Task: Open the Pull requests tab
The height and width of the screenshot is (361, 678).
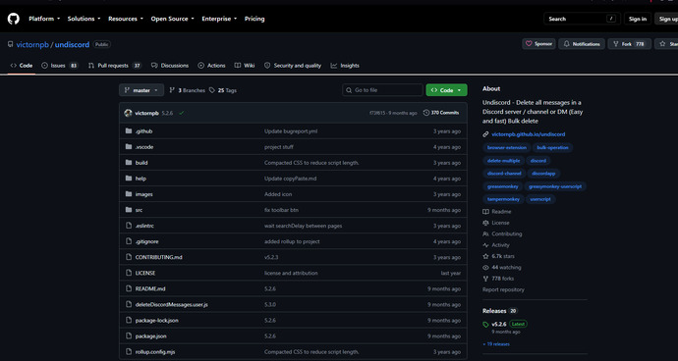Action: pyautogui.click(x=115, y=66)
